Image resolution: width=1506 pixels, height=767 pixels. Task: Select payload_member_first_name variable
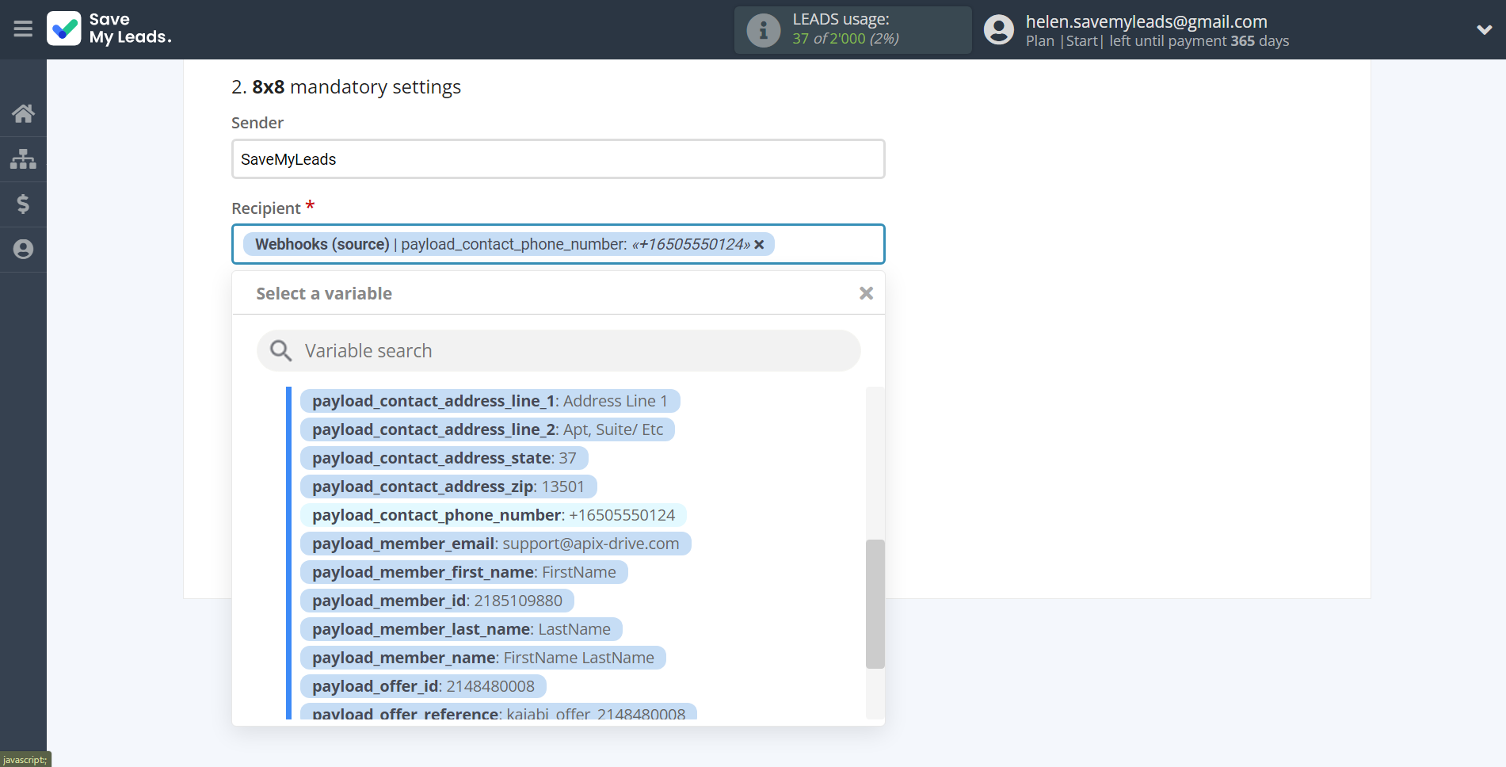tap(463, 572)
